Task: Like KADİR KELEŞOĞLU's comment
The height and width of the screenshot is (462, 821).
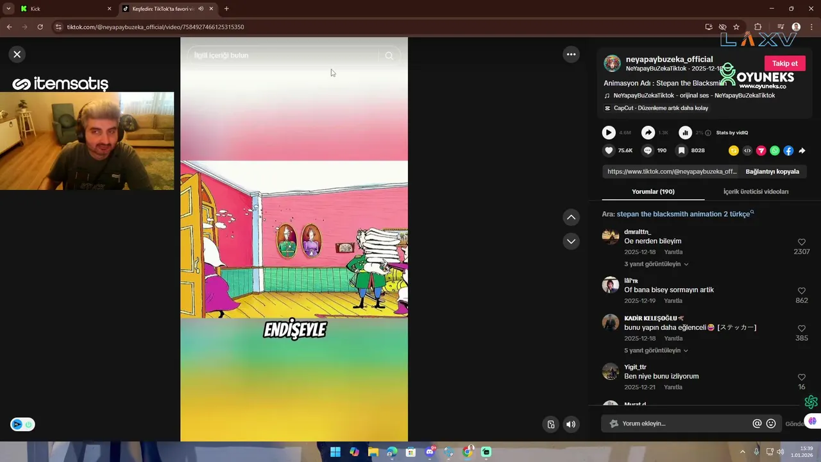Action: pyautogui.click(x=802, y=329)
